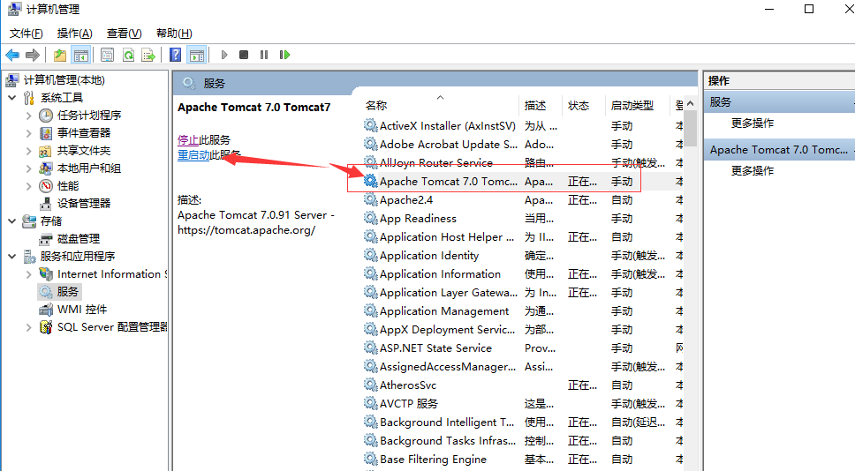Image resolution: width=855 pixels, height=471 pixels.
Task: Select the AVCTP 服务 row
Action: (522, 403)
